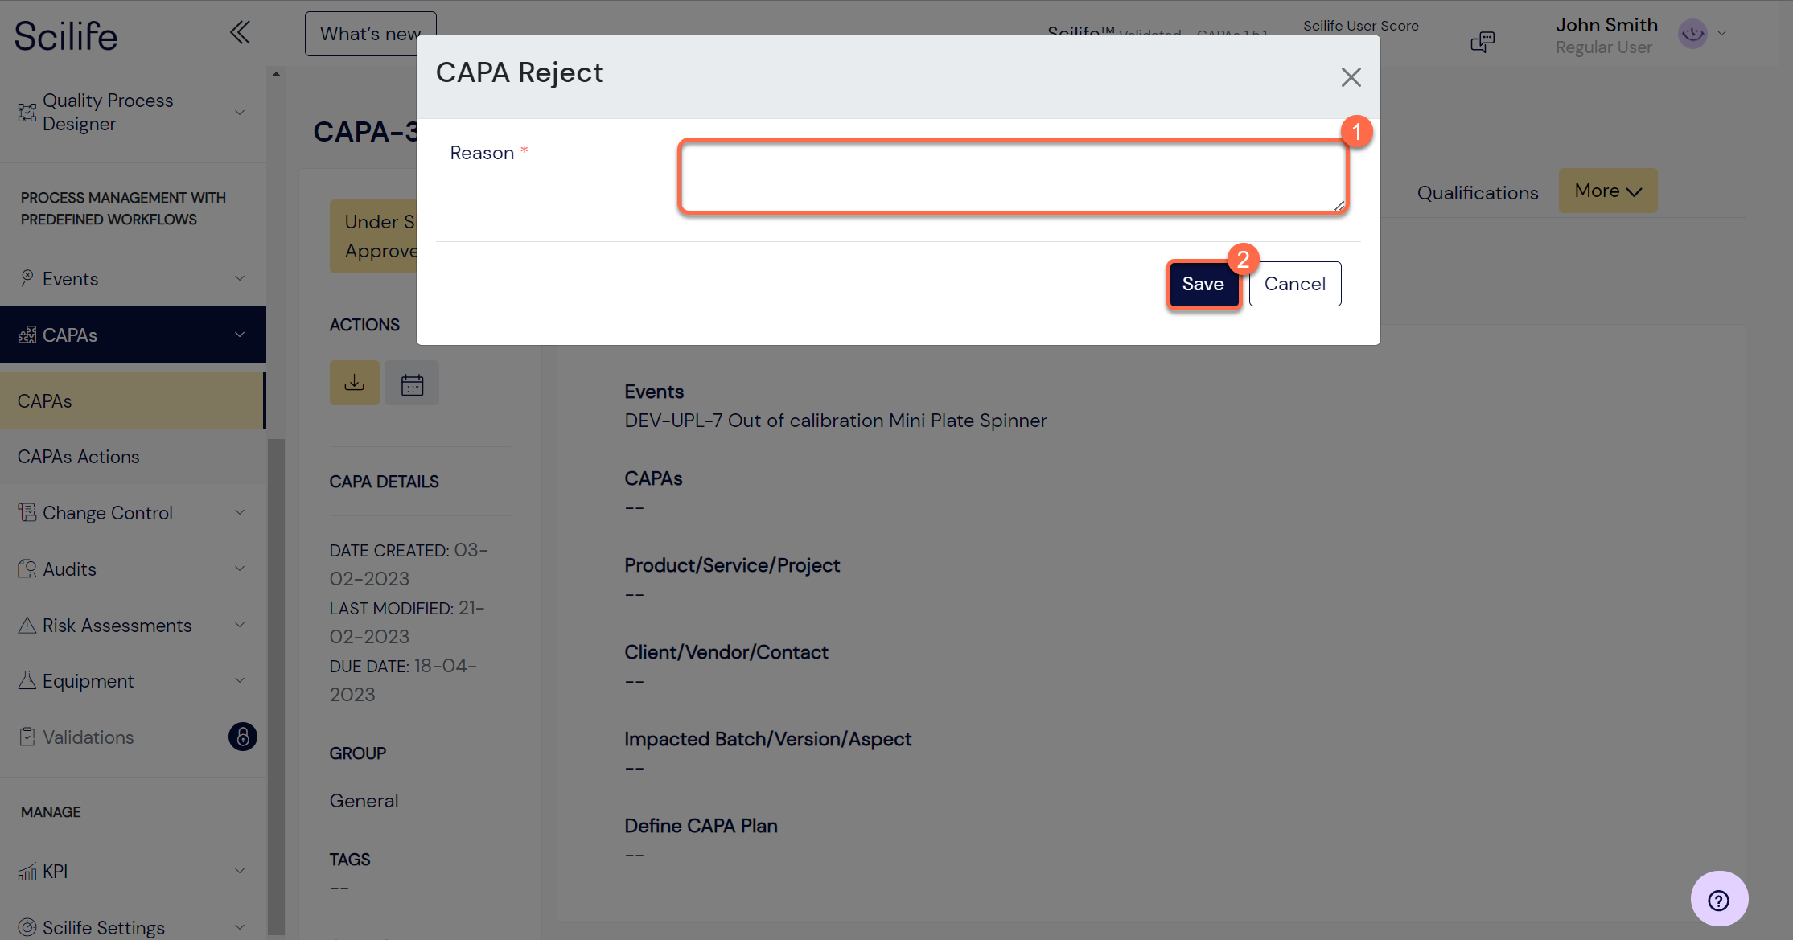Save the CAPA rejection reason
Viewport: 1793px width, 940px height.
(x=1203, y=284)
